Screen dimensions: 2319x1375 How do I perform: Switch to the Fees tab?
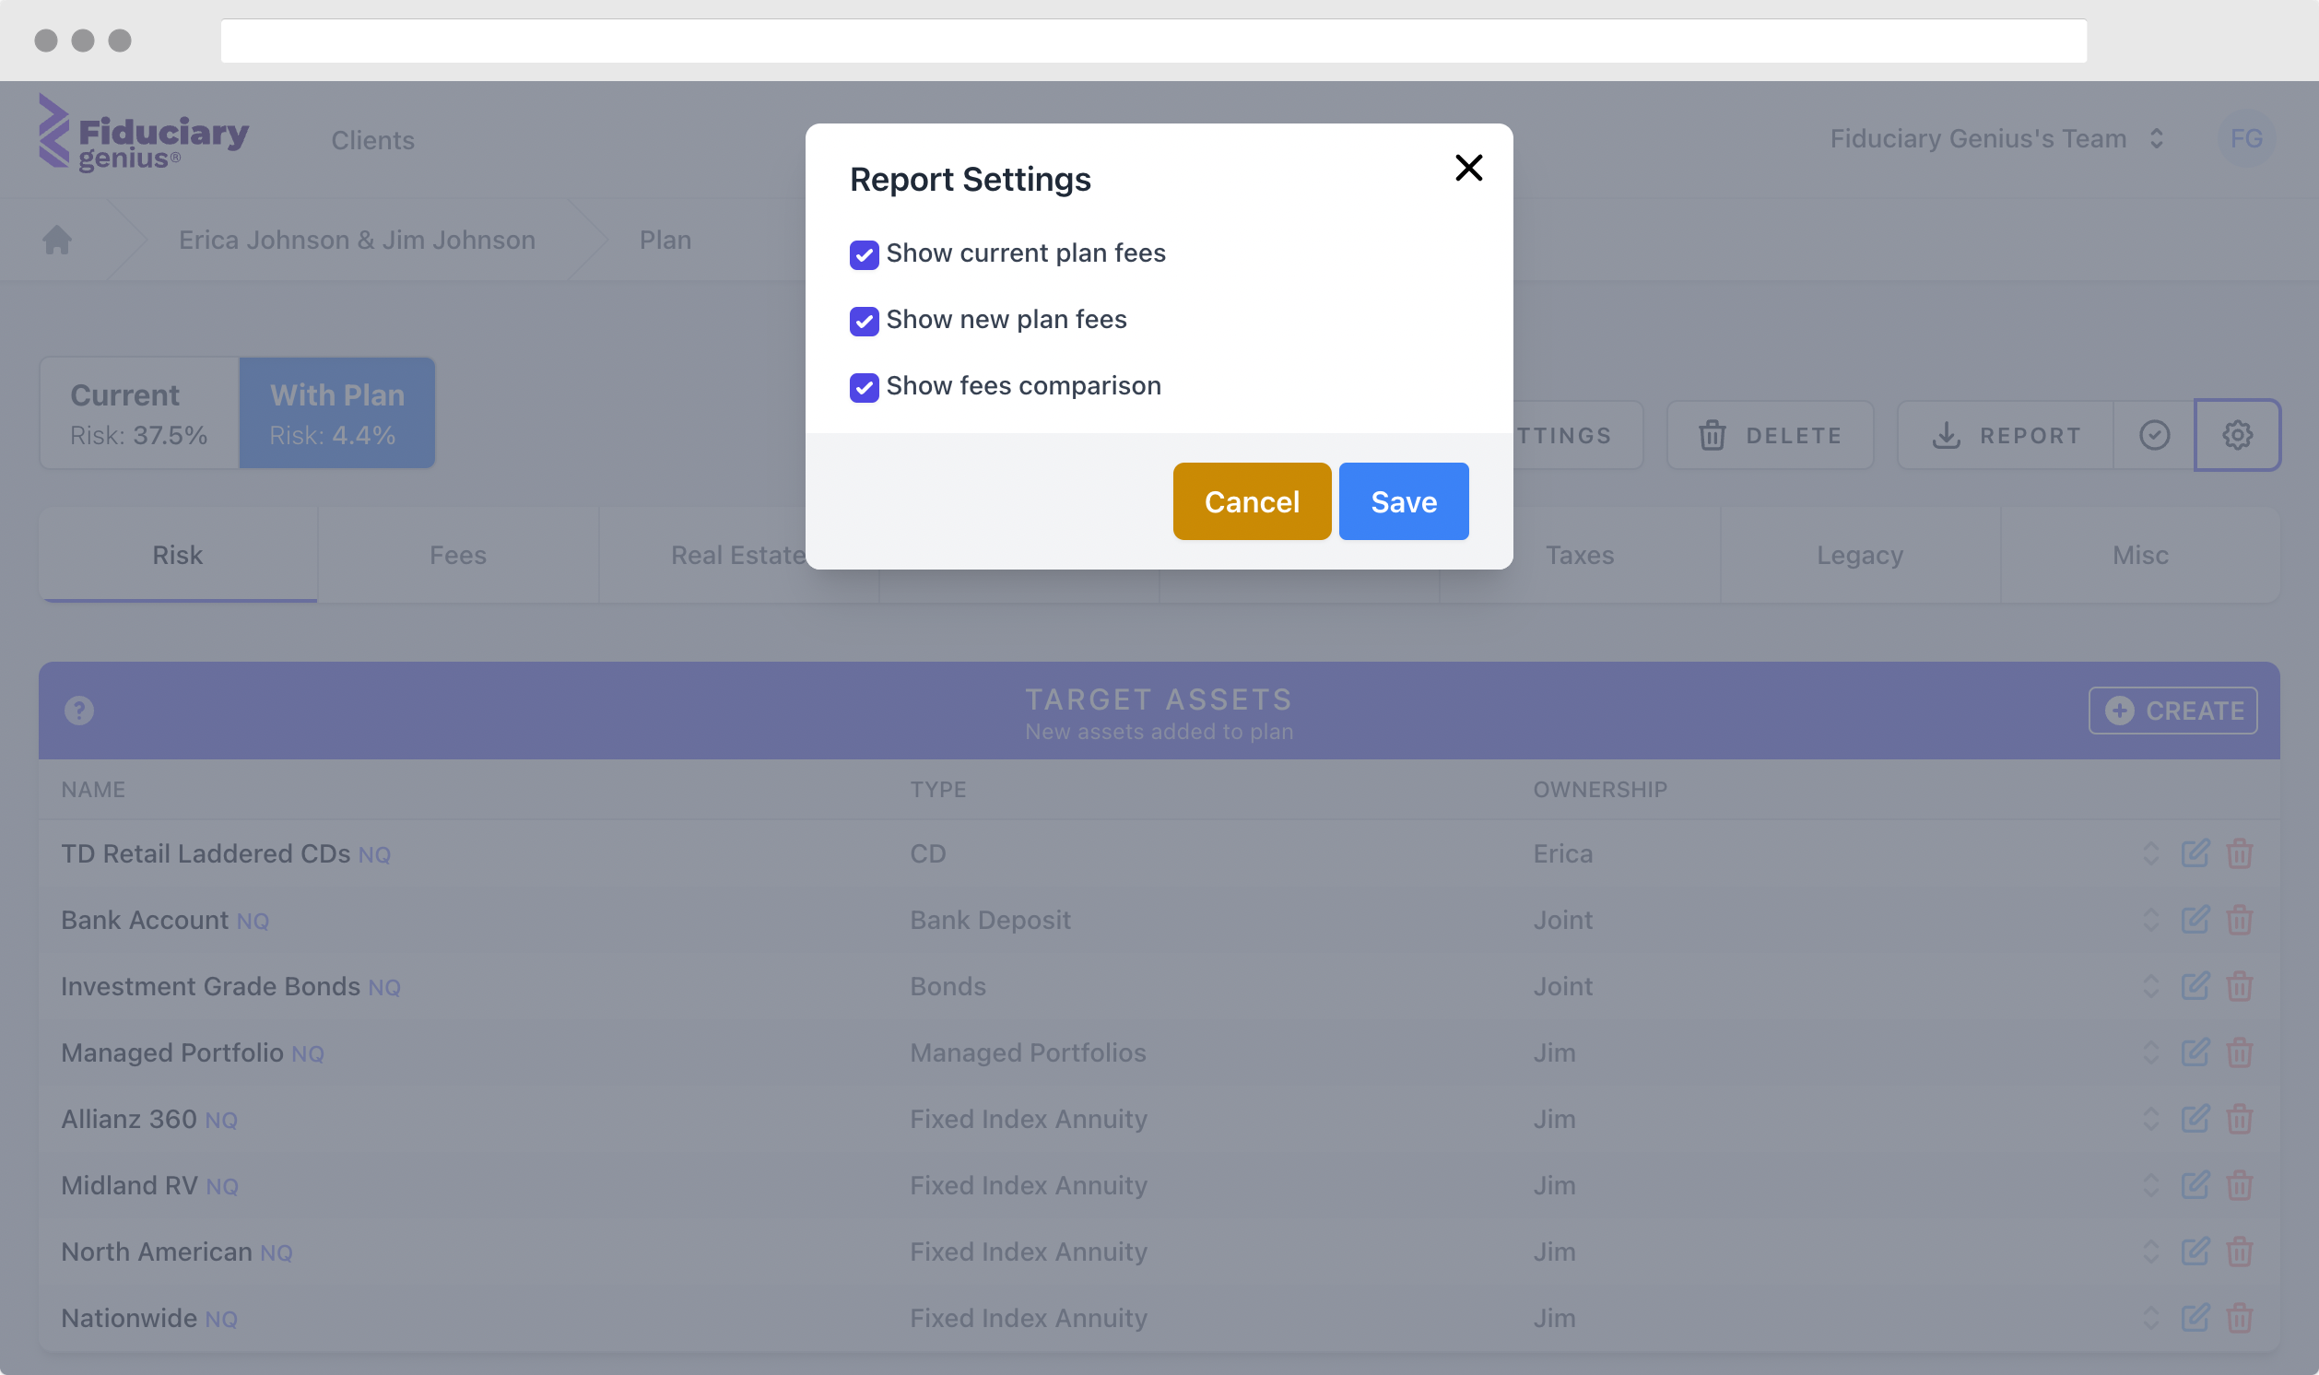pyautogui.click(x=458, y=554)
